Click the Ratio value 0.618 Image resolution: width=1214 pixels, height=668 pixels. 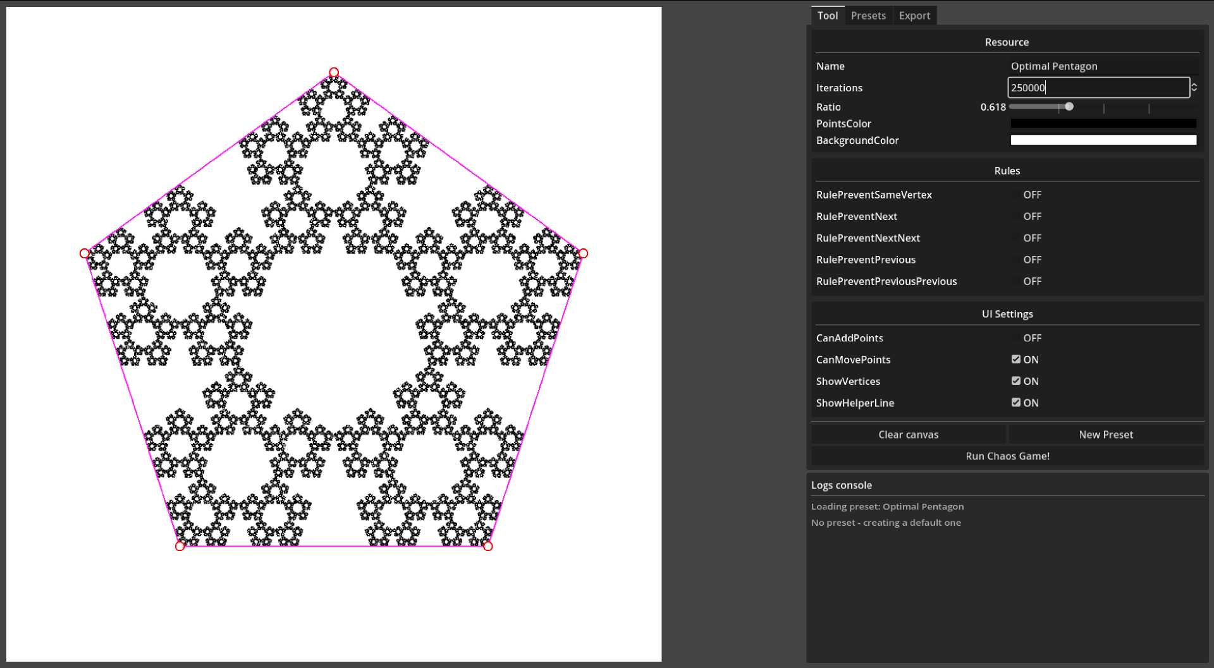pyautogui.click(x=993, y=107)
